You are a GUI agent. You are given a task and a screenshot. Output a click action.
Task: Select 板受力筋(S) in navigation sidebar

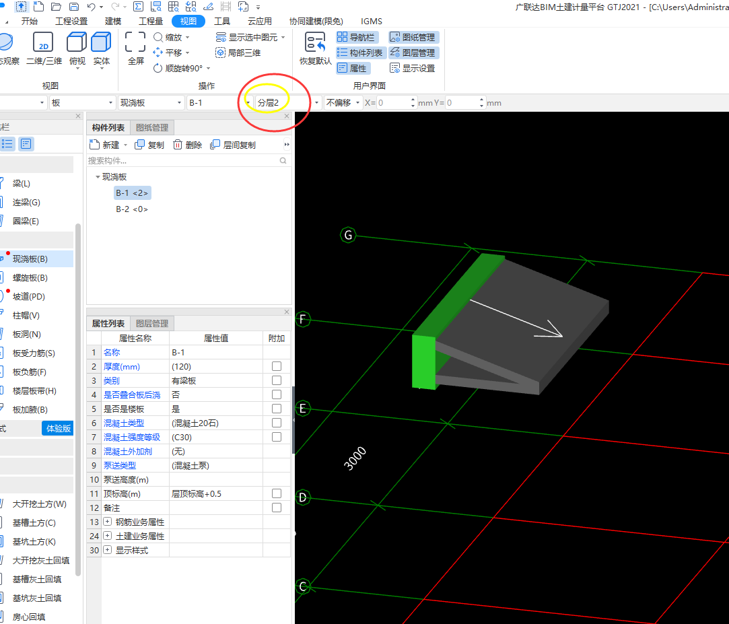(34, 353)
